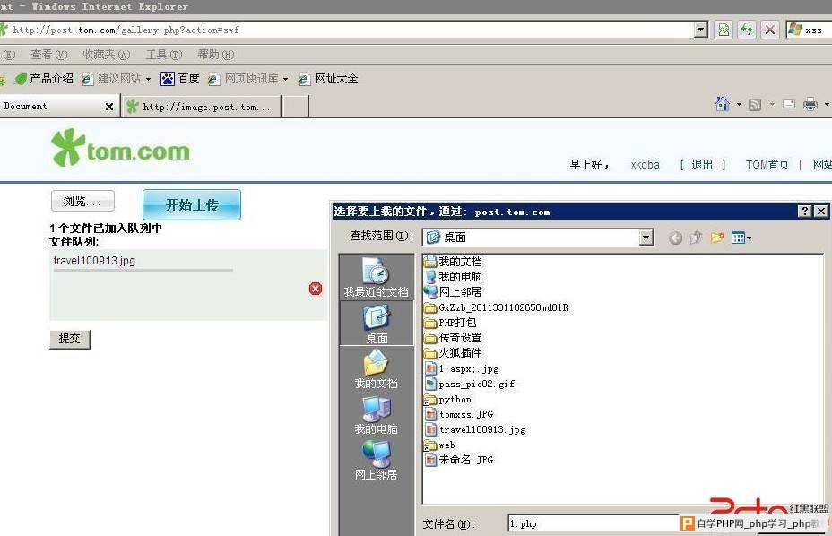Expand the Home button dropdown arrow
This screenshot has height=536, width=832.
739,104
